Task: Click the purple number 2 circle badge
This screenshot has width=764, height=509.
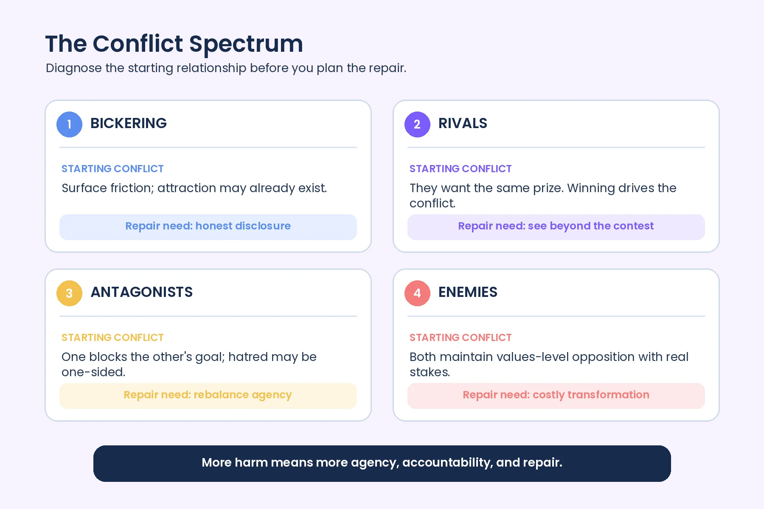Action: tap(417, 124)
